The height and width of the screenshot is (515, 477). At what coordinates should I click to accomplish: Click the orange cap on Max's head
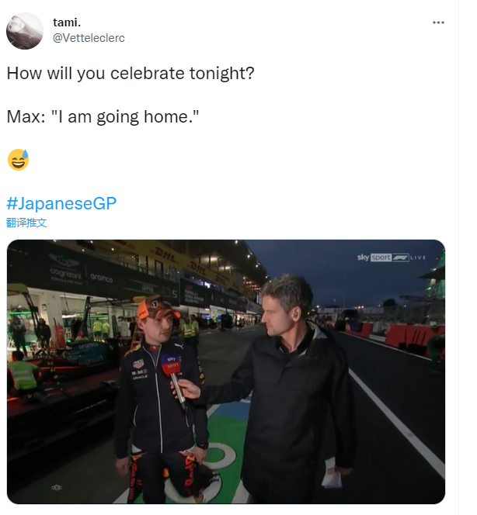pyautogui.click(x=157, y=307)
